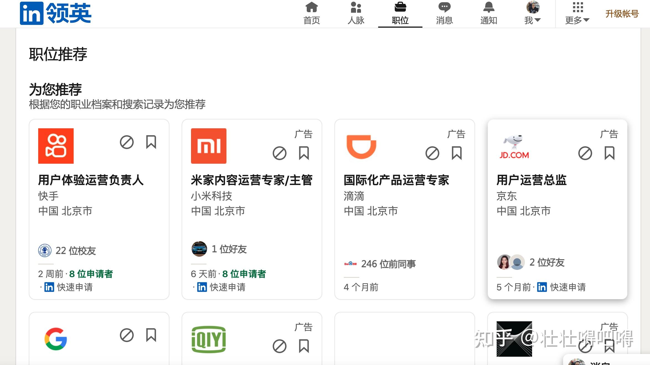Dismiss the Google job card with the not-interested icon
650x365 pixels.
click(127, 335)
